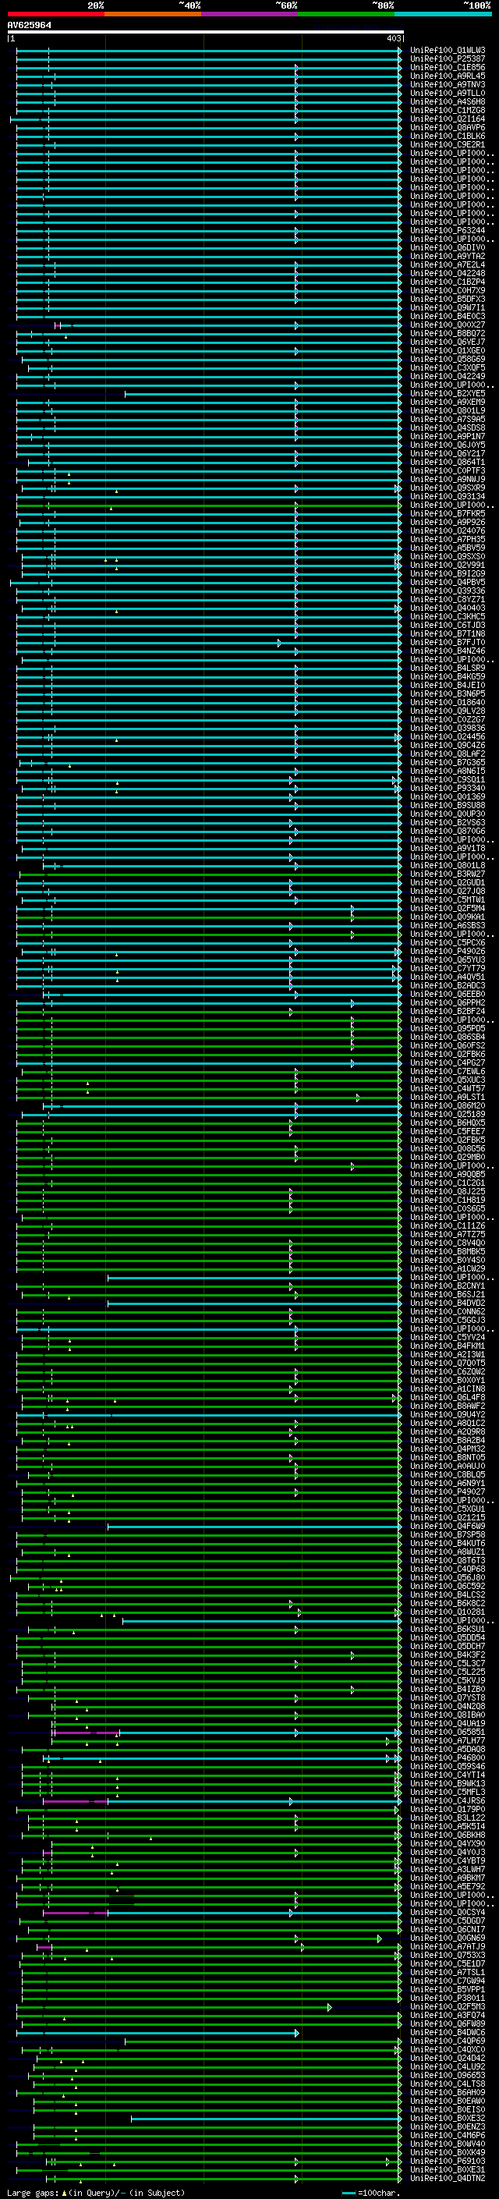The height and width of the screenshot is (2199, 499).
Task: Open the UniRef100_C1BLK6 hit
Action: click(448, 136)
